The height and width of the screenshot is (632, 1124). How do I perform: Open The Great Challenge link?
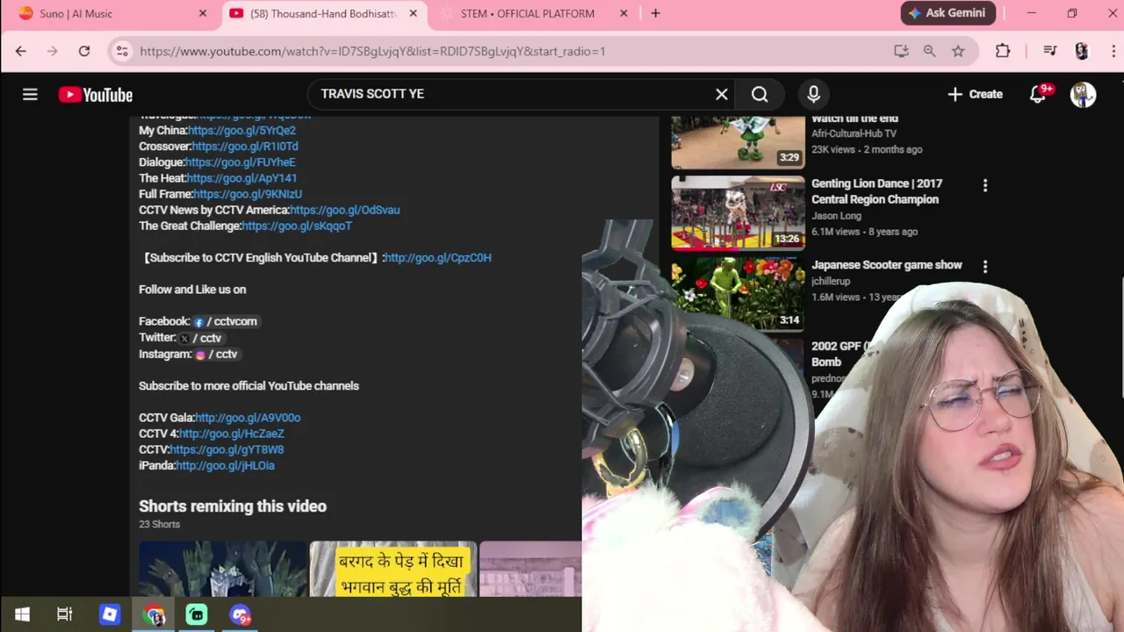tap(297, 226)
